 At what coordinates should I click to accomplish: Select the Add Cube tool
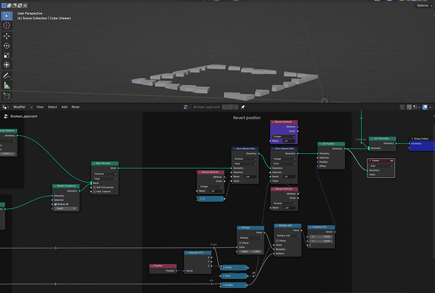[7, 96]
